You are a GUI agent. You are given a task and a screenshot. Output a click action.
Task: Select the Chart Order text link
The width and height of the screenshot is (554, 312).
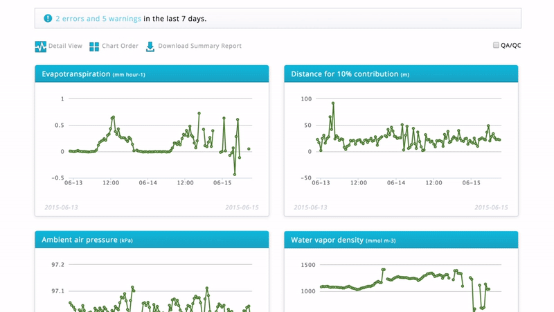(120, 46)
